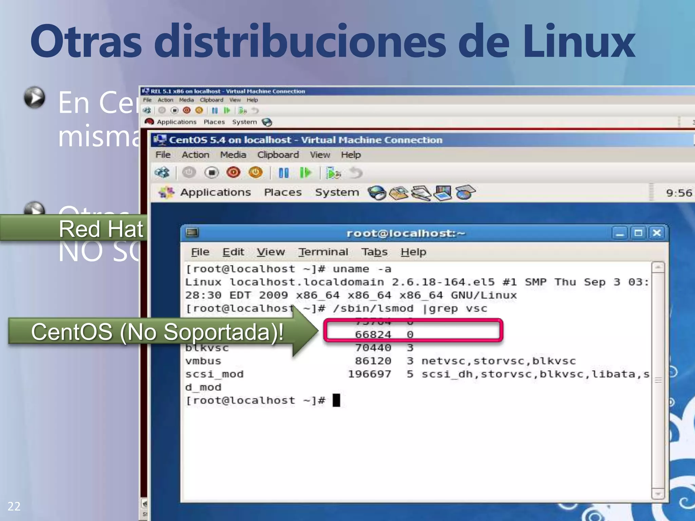695x521 pixels.
Task: Open terminal Edit menu
Action: point(233,252)
